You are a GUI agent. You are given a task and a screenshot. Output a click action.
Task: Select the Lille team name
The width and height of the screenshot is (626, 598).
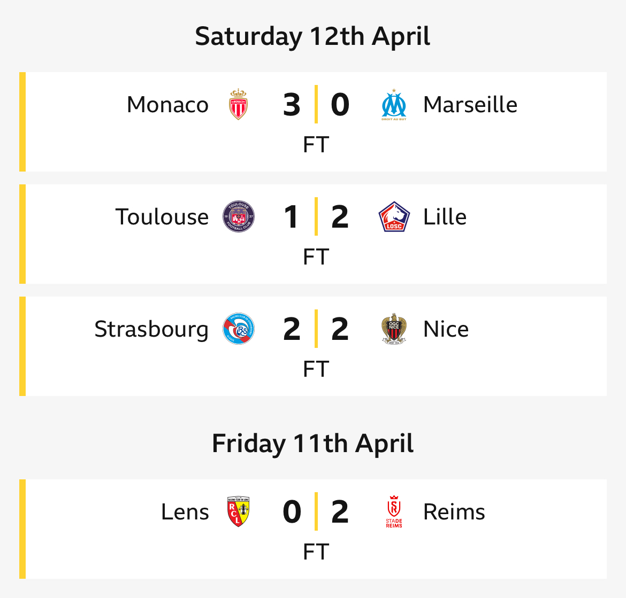tap(445, 216)
